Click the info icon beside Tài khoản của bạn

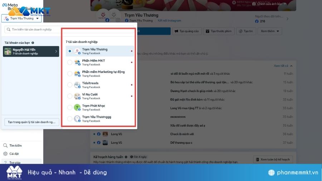[x=33, y=43]
